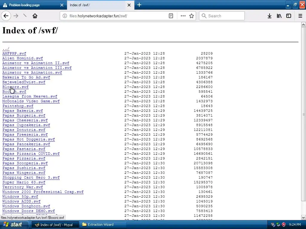Image resolution: width=306 pixels, height=229 pixels.
Task: Close the Index of /swf/ tab
Action: [129, 5]
